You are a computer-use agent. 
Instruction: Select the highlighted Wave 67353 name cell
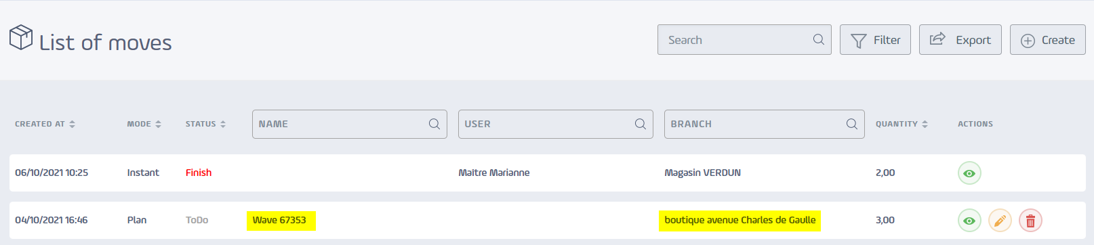tap(281, 221)
